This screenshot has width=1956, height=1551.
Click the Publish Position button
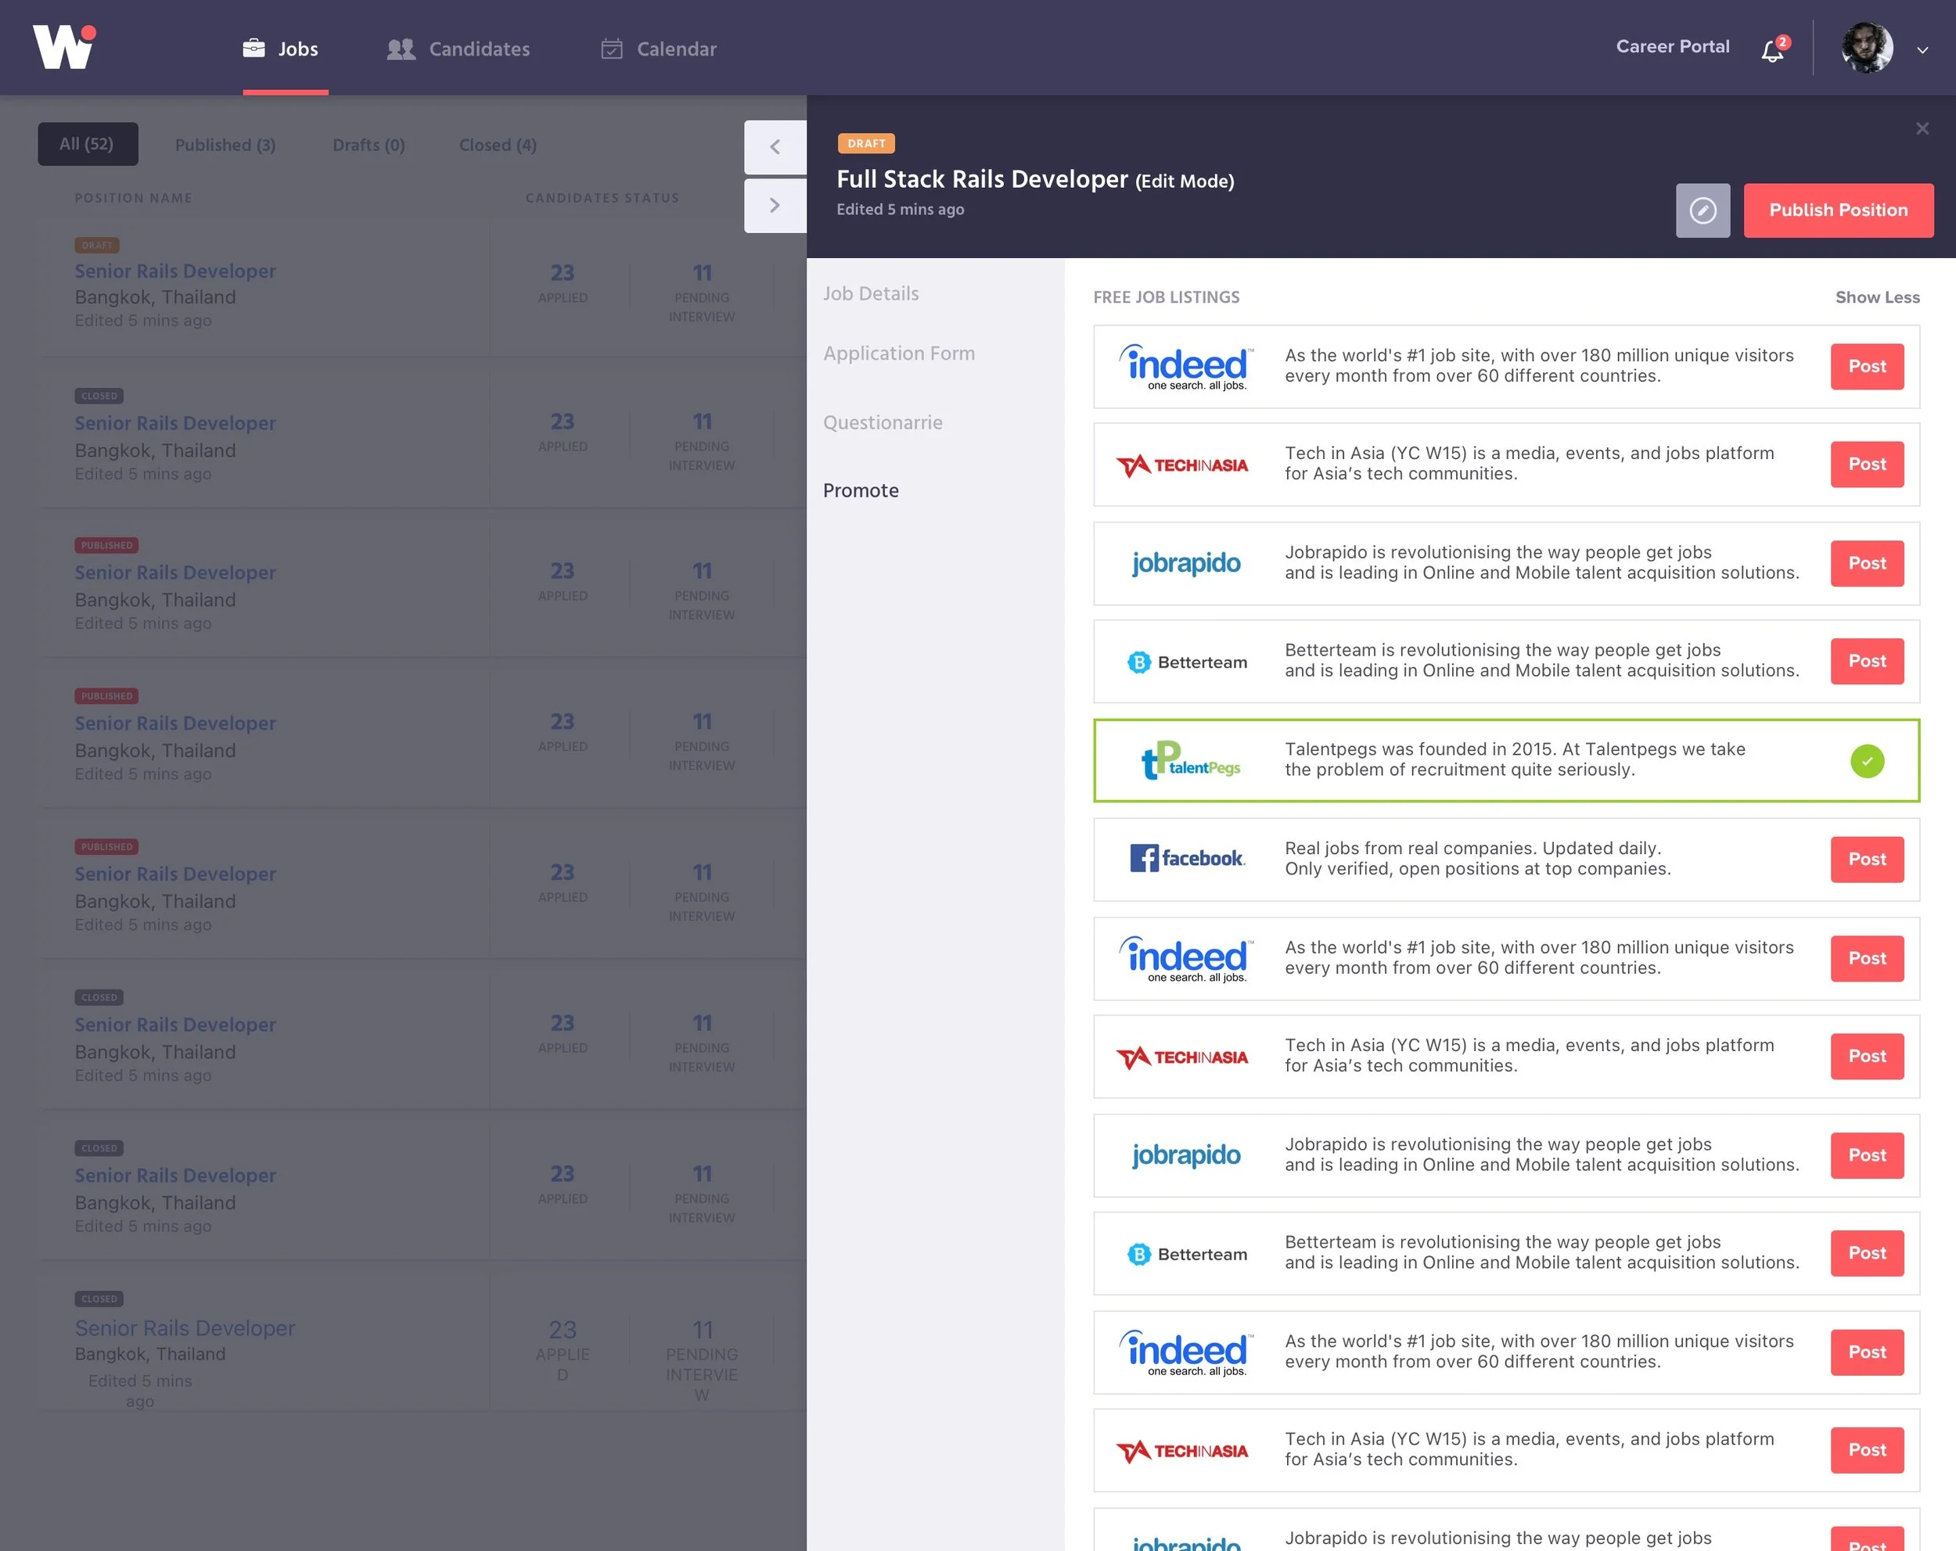pos(1838,210)
